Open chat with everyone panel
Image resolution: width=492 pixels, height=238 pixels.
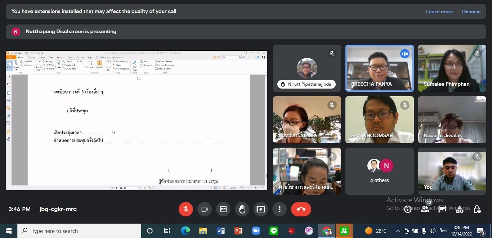442,209
